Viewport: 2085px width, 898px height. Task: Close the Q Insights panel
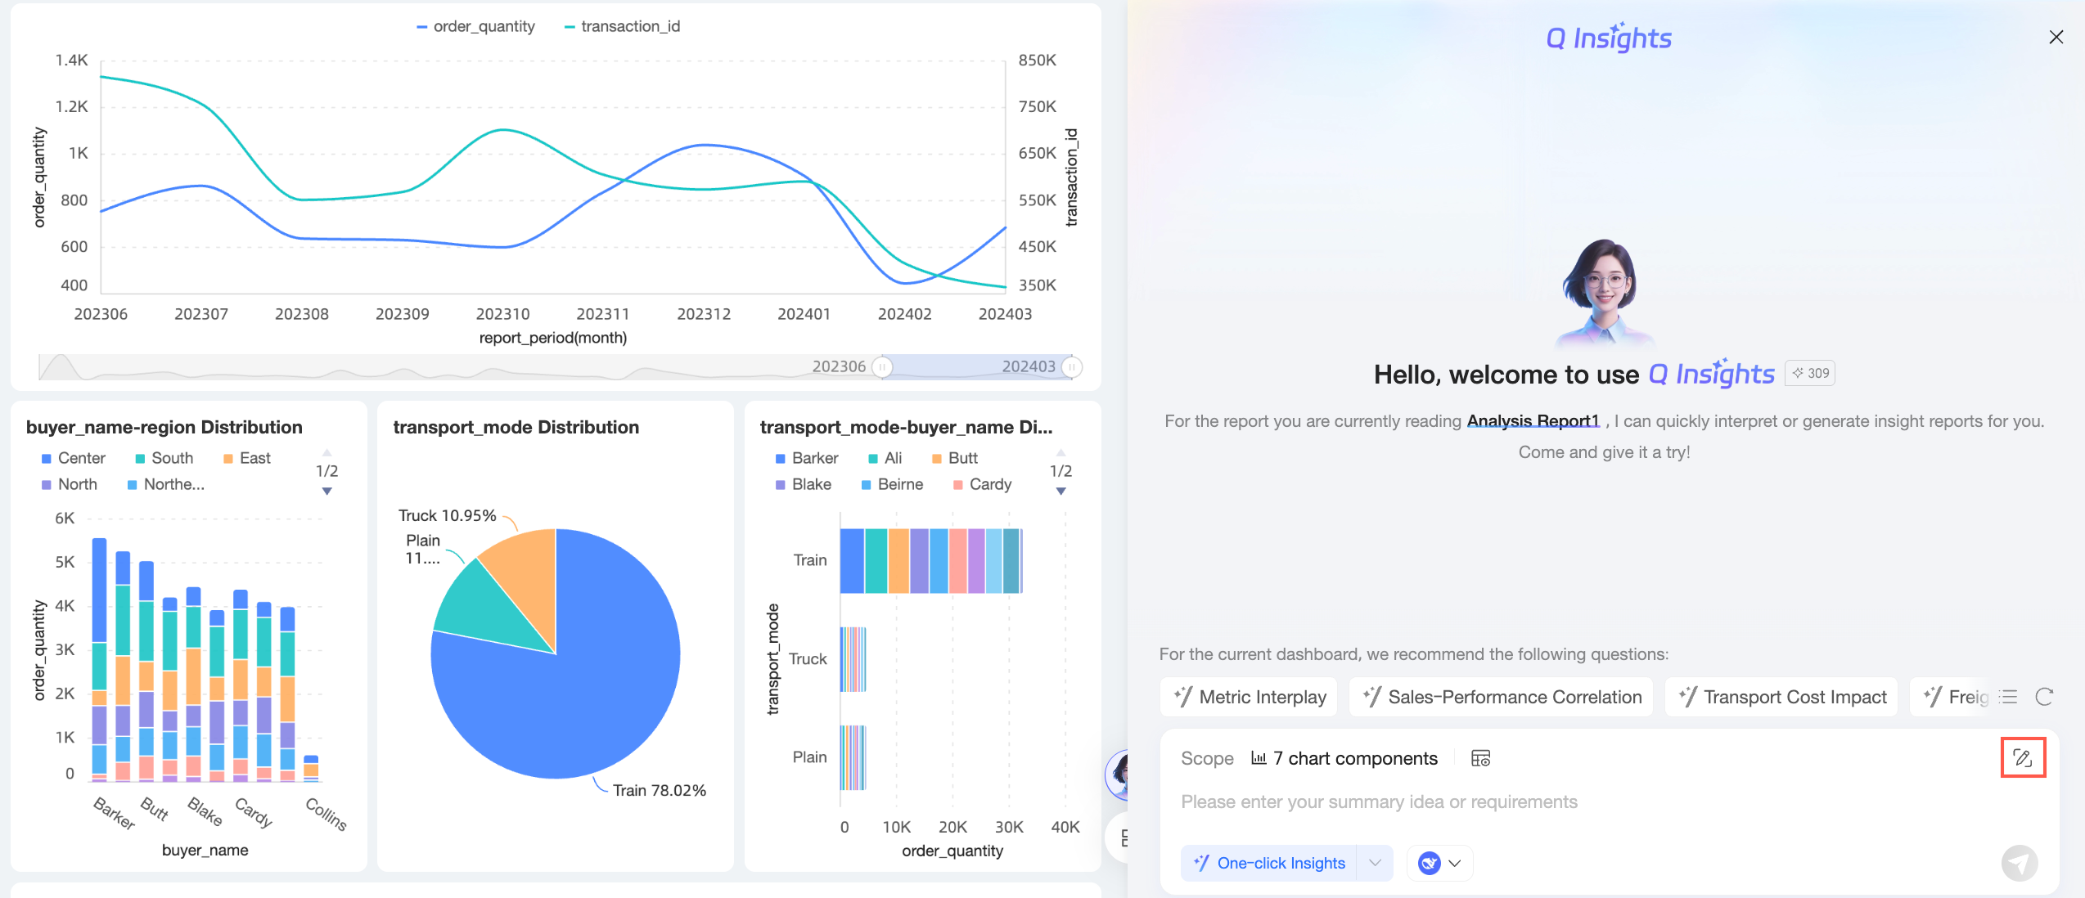(2056, 37)
